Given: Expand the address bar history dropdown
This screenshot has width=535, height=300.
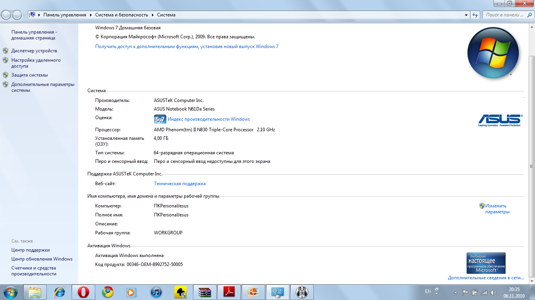Looking at the screenshot, I should pos(466,15).
